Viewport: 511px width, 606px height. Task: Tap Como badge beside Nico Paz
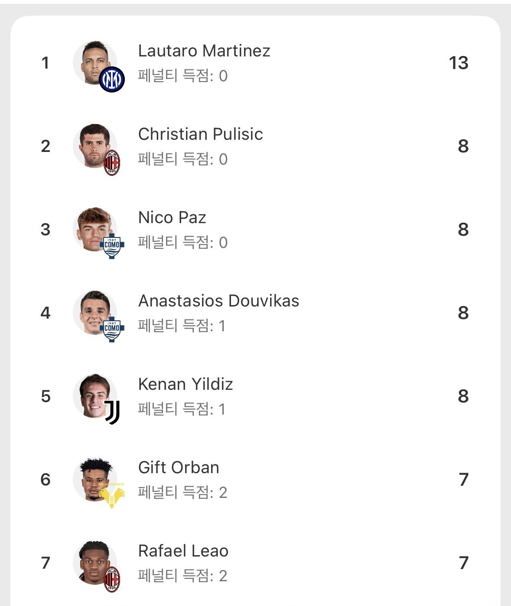(112, 246)
